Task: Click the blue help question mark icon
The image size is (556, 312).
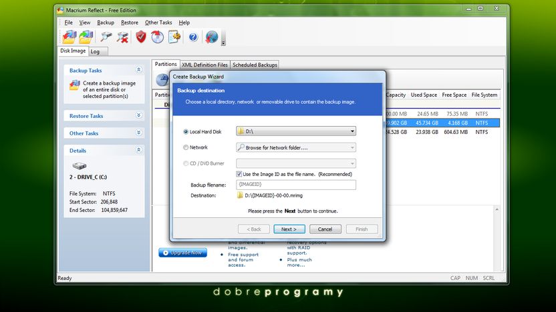Action: point(193,37)
